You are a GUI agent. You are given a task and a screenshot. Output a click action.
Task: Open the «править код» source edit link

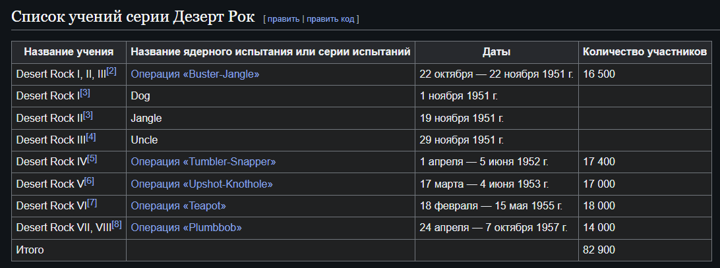click(330, 19)
